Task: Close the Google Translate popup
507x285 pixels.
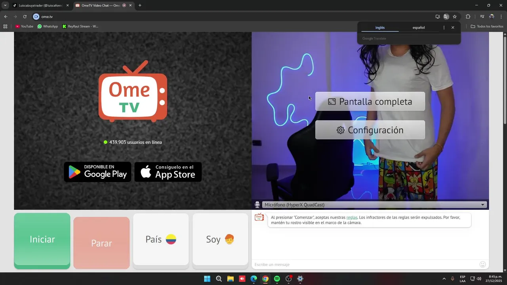Action: [x=453, y=28]
